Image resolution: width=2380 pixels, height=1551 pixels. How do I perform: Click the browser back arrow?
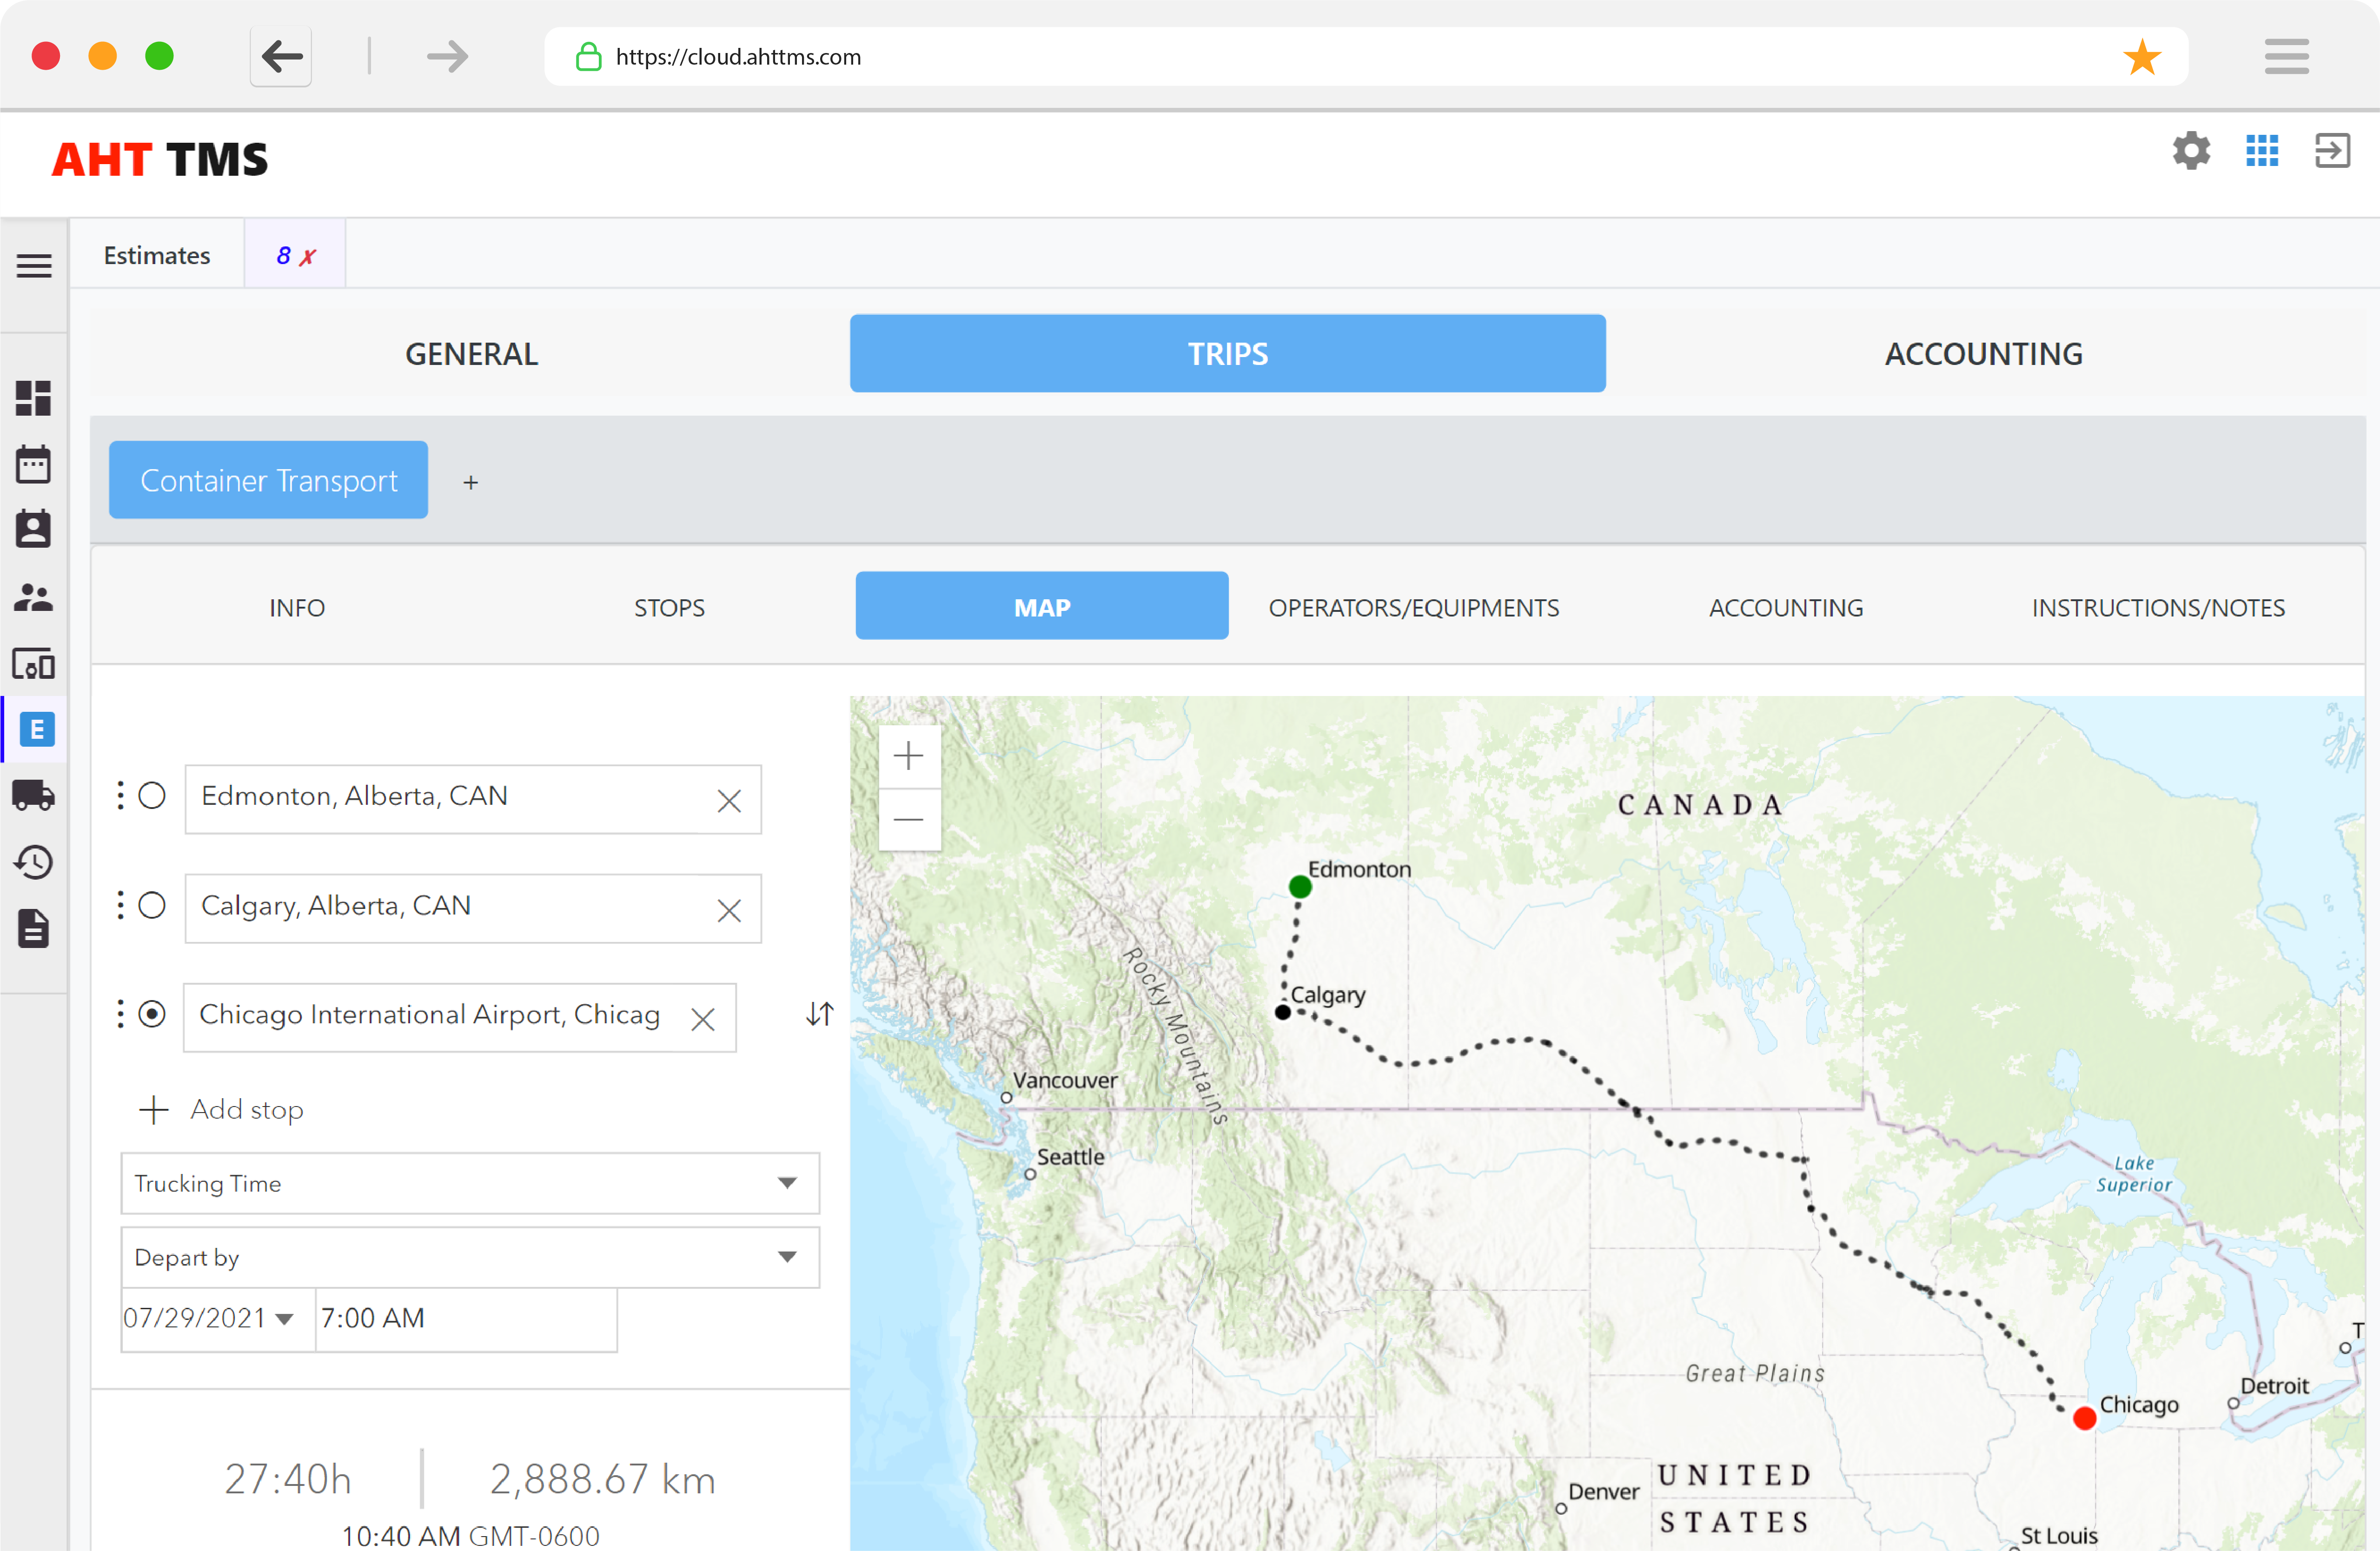[x=281, y=57]
